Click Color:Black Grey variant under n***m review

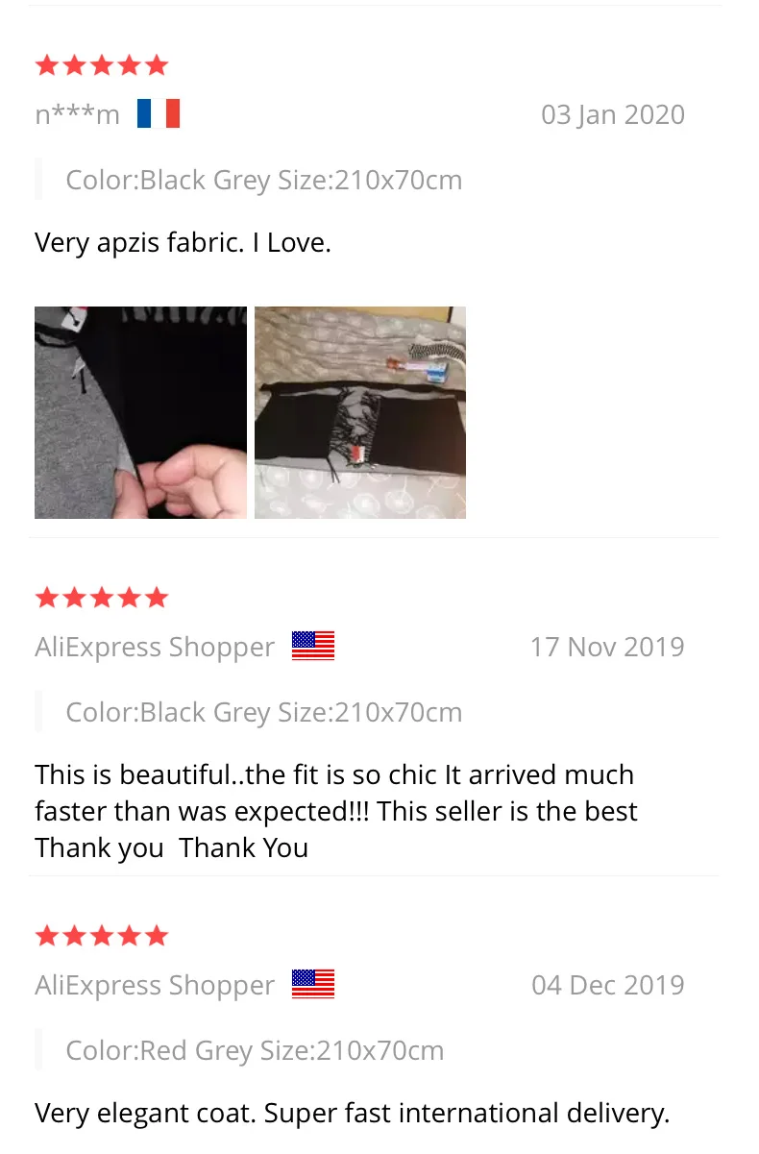click(264, 180)
